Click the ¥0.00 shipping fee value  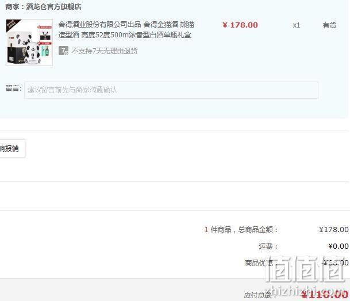(339, 246)
